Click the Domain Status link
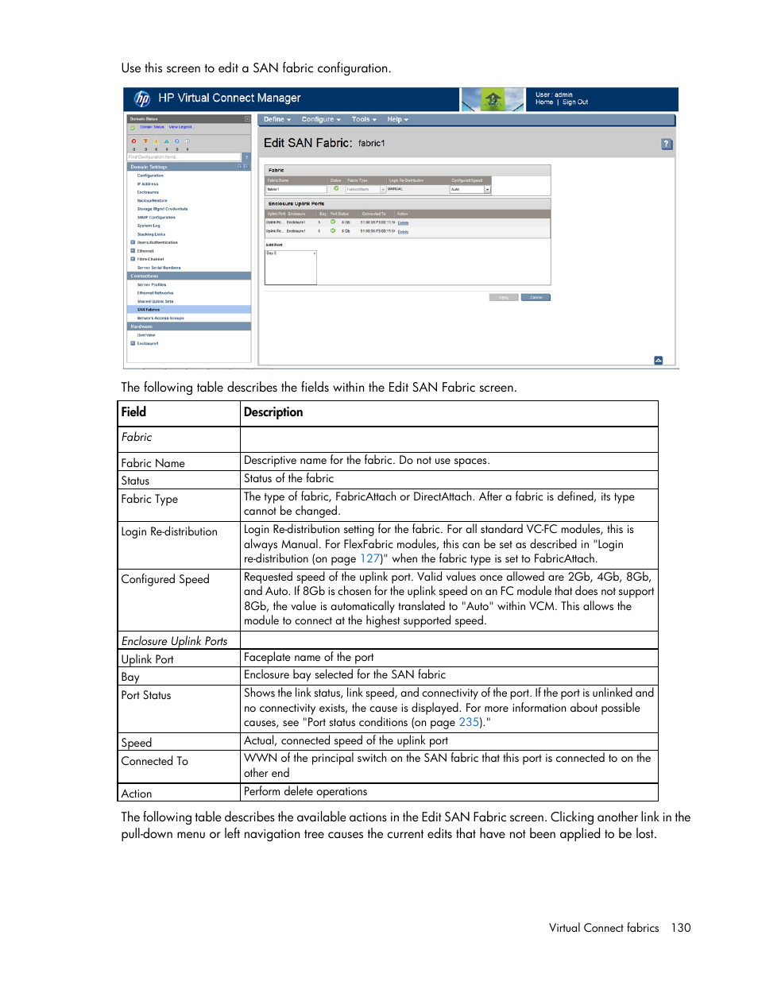The image size is (758, 981). click(152, 127)
